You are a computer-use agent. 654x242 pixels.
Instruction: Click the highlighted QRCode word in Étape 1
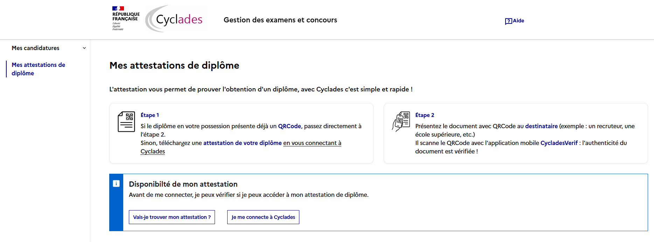coord(289,126)
